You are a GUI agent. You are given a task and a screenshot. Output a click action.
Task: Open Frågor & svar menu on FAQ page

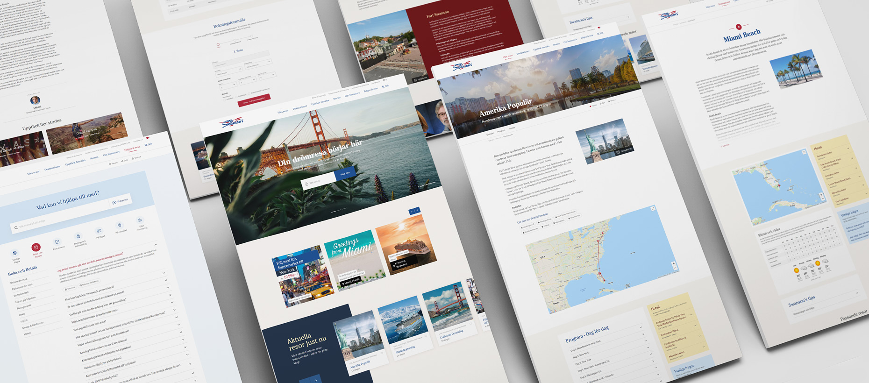coord(132,149)
